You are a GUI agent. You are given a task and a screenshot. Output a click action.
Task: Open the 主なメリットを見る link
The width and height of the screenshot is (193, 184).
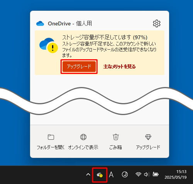pyautogui.click(x=119, y=67)
